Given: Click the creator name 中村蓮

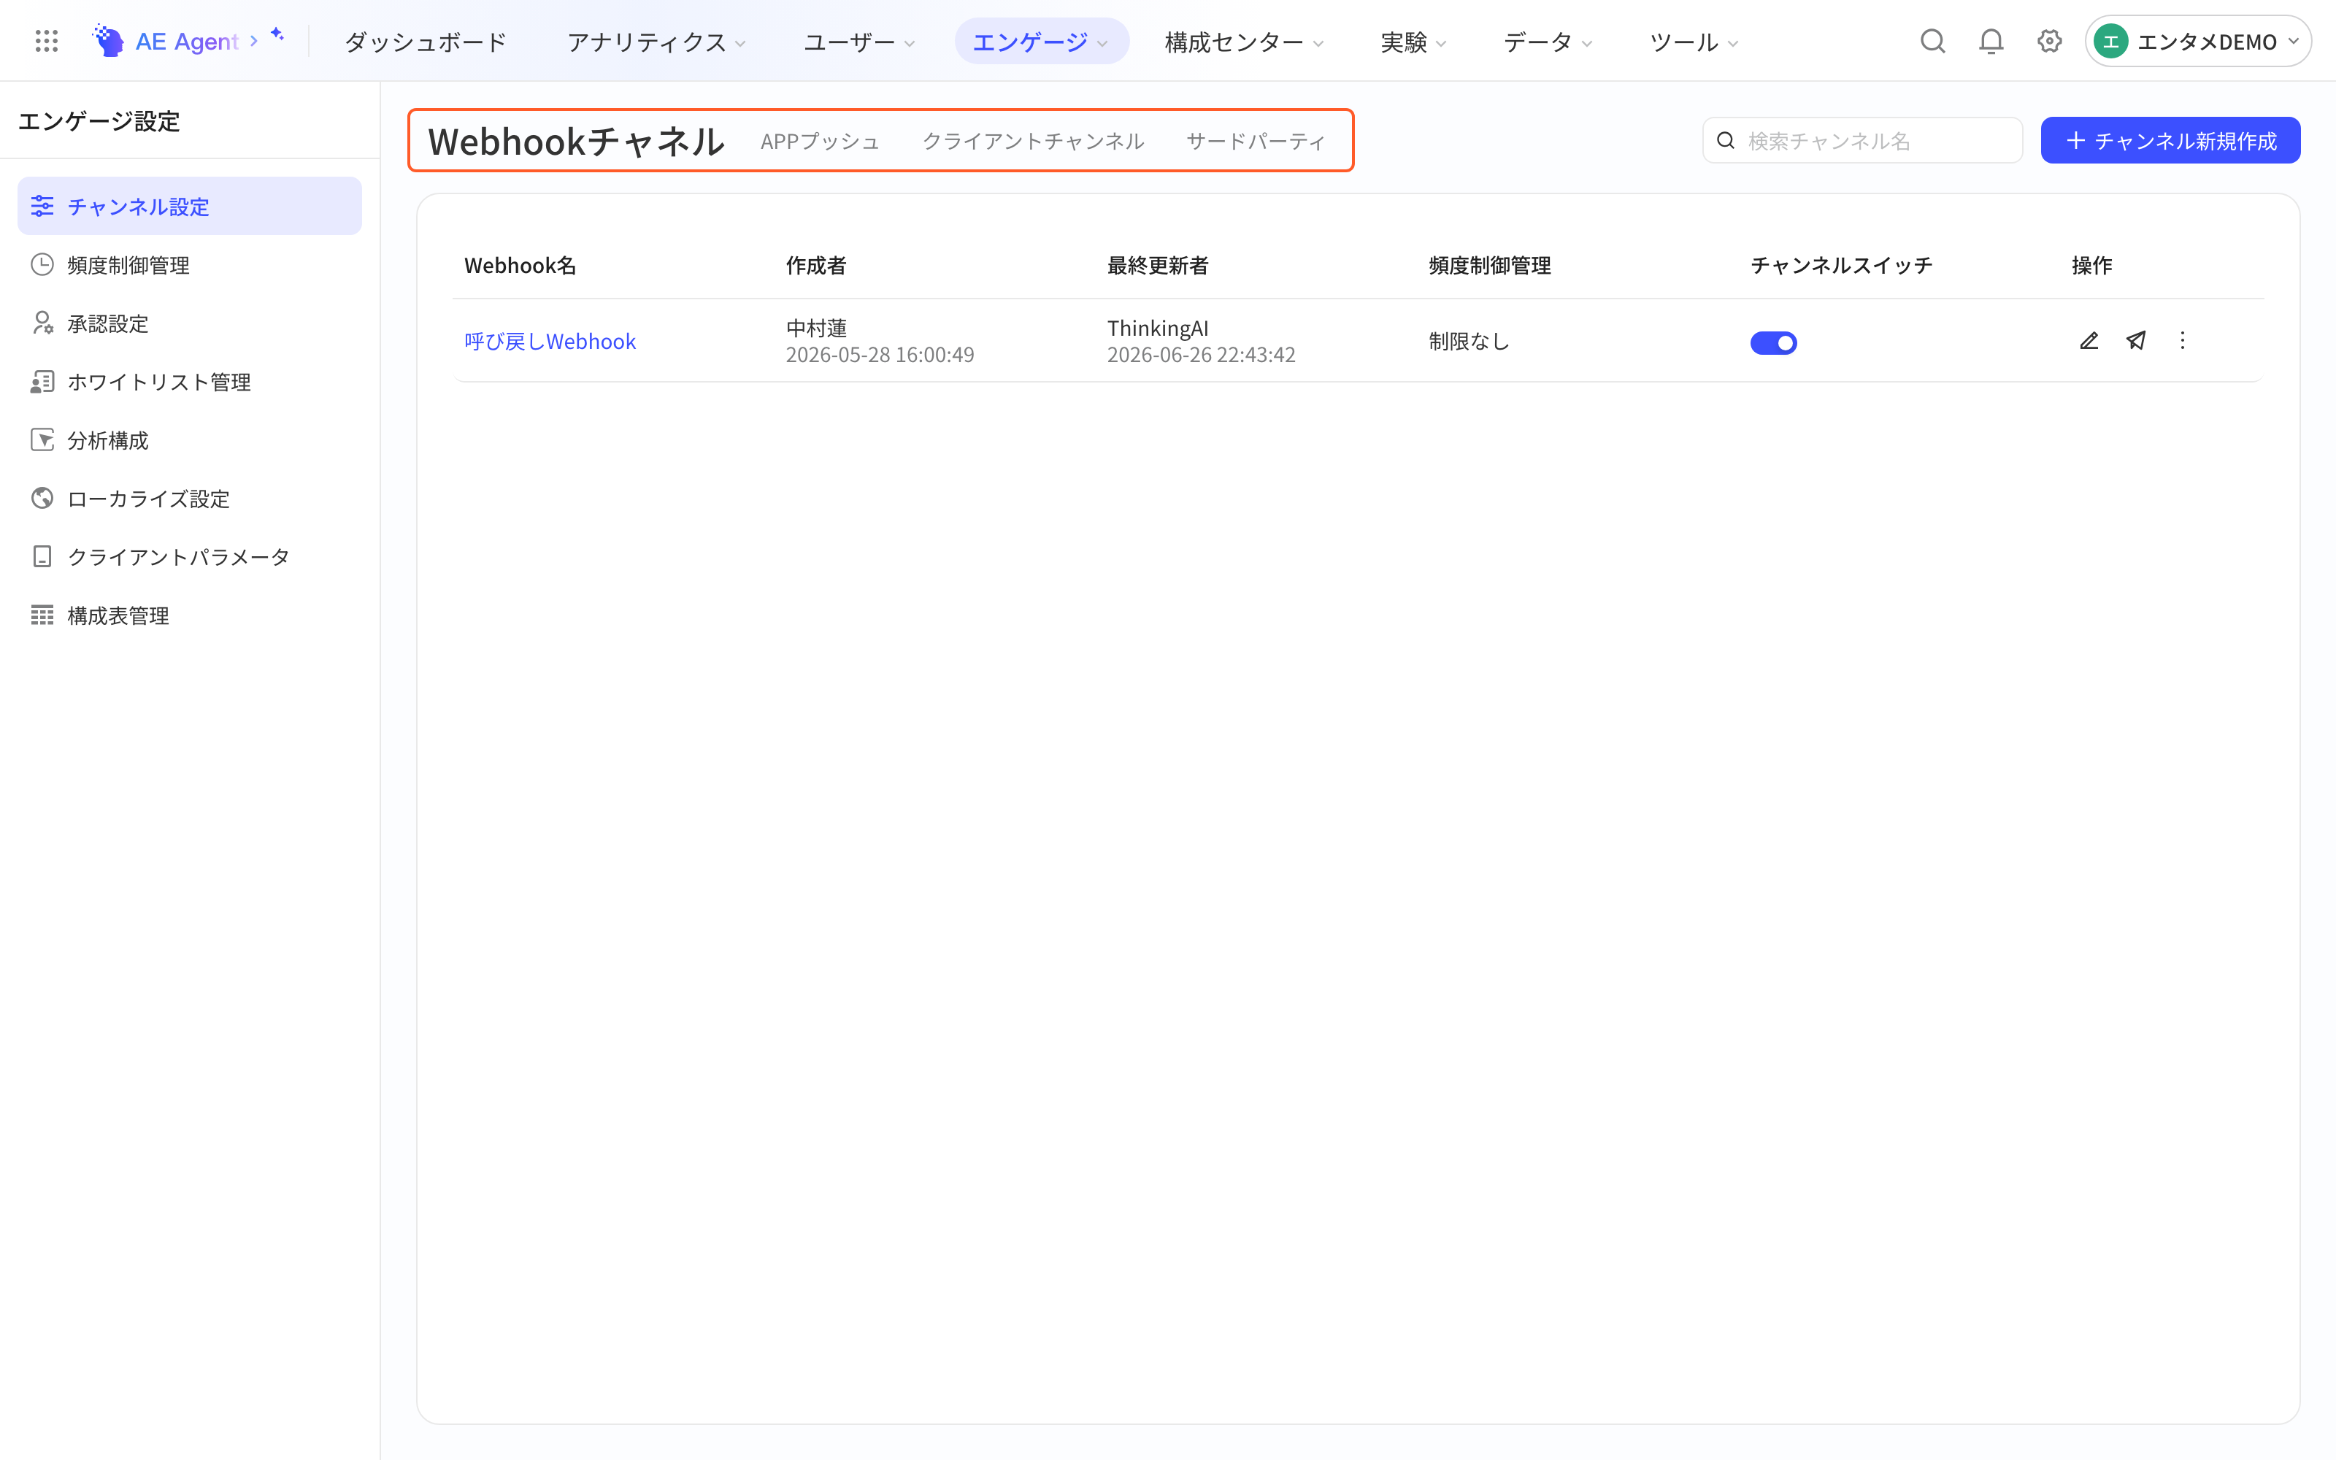Looking at the screenshot, I should [x=815, y=327].
